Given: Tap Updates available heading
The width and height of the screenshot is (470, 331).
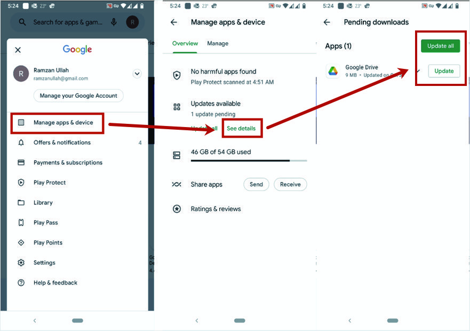Looking at the screenshot, I should (216, 104).
